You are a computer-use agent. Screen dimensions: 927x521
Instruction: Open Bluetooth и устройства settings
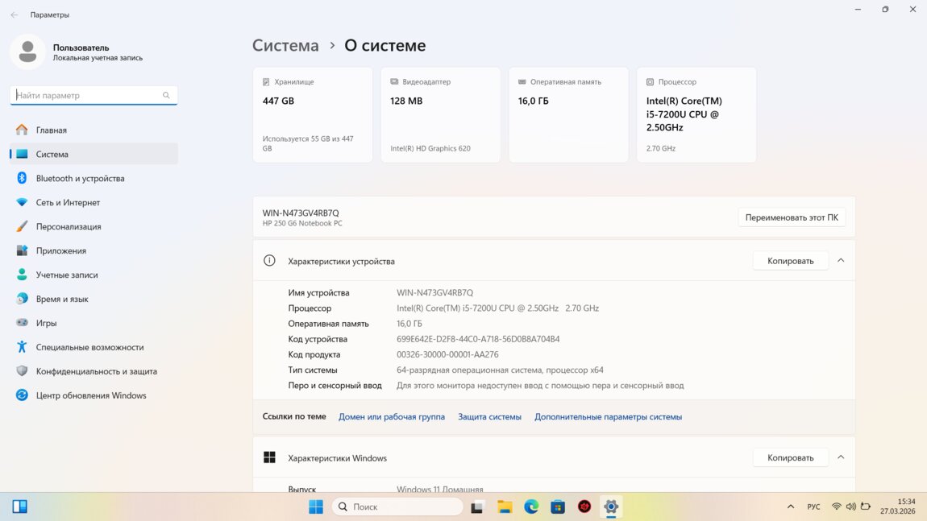pos(80,178)
